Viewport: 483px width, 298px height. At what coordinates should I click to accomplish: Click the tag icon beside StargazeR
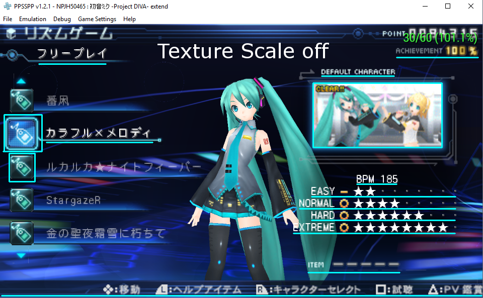pos(22,201)
